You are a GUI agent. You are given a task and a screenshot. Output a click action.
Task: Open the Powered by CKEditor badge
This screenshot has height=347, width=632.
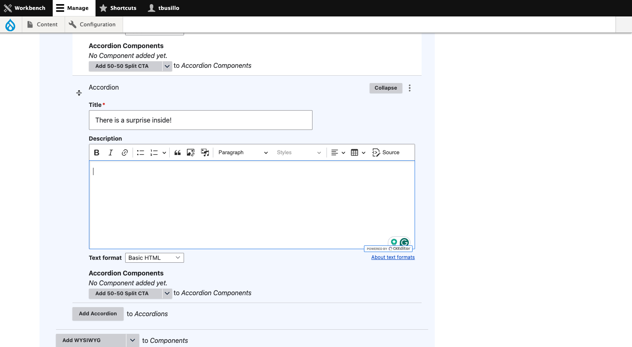pos(388,249)
